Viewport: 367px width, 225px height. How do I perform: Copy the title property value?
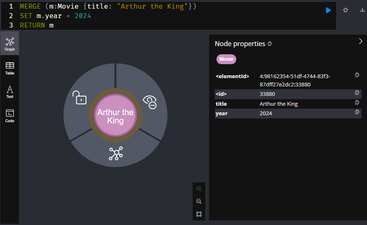(x=357, y=102)
